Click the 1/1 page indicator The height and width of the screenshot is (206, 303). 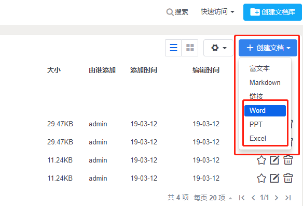coord(265,198)
